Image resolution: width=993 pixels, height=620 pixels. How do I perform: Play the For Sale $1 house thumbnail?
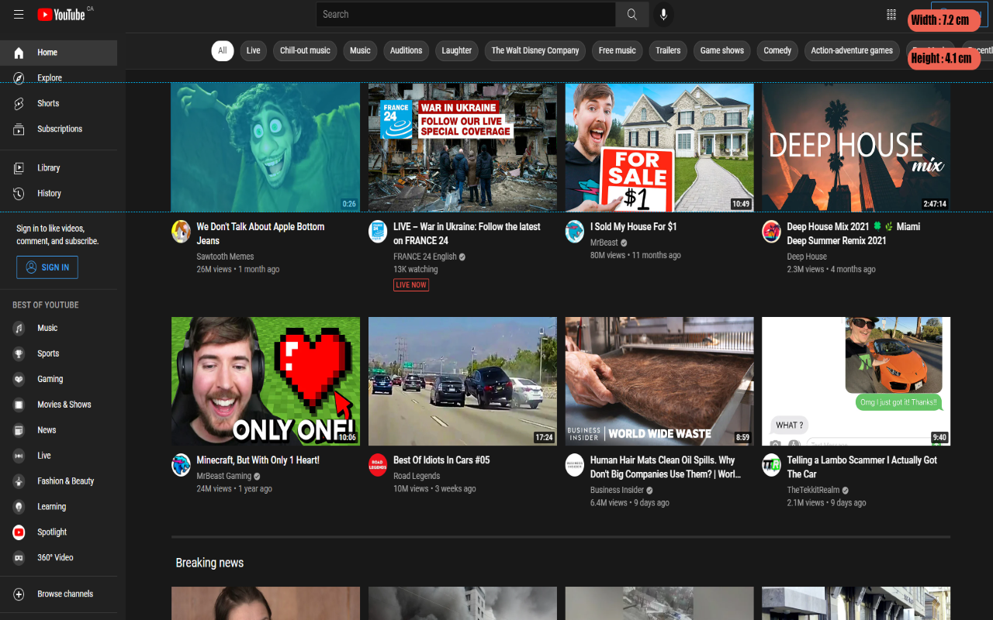pyautogui.click(x=659, y=147)
